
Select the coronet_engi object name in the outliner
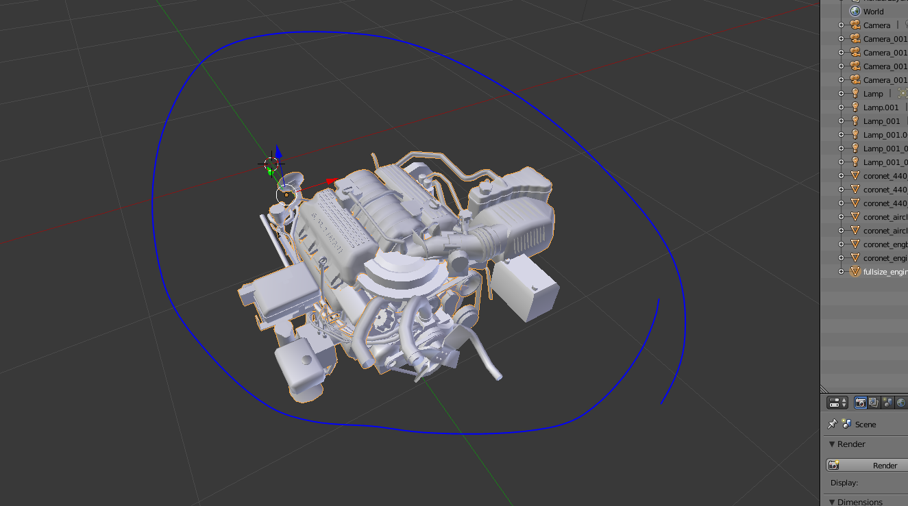click(885, 258)
